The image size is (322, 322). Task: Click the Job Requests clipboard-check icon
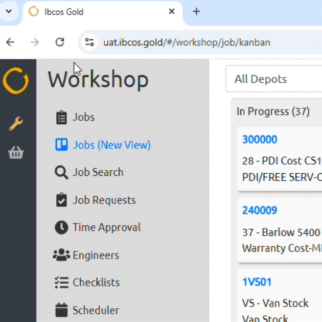pos(61,200)
